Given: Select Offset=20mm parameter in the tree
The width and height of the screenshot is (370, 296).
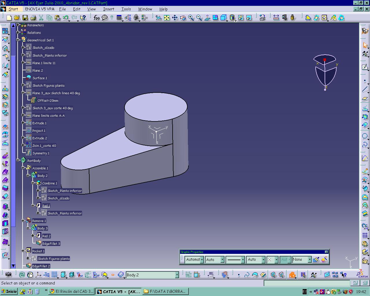Looking at the screenshot, I should click(x=48, y=101).
